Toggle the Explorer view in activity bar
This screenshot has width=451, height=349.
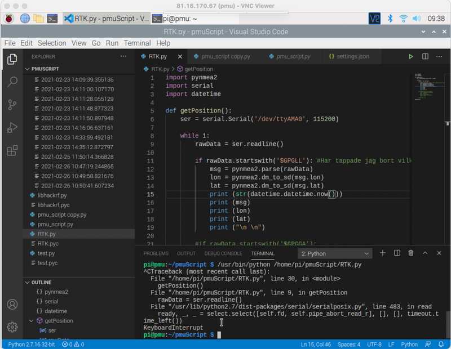click(12, 59)
